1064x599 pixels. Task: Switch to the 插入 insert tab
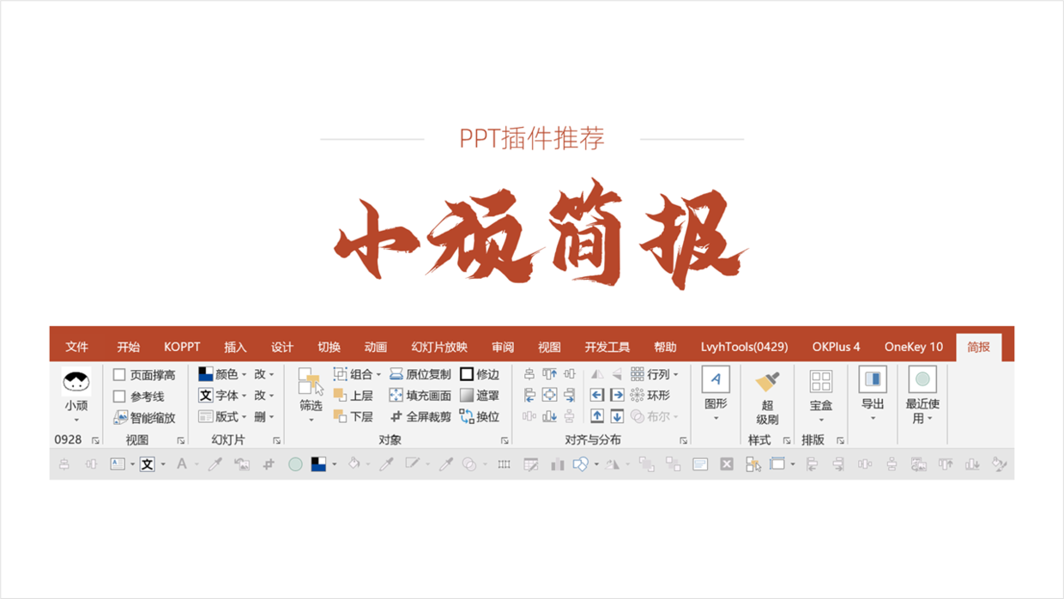tap(235, 347)
